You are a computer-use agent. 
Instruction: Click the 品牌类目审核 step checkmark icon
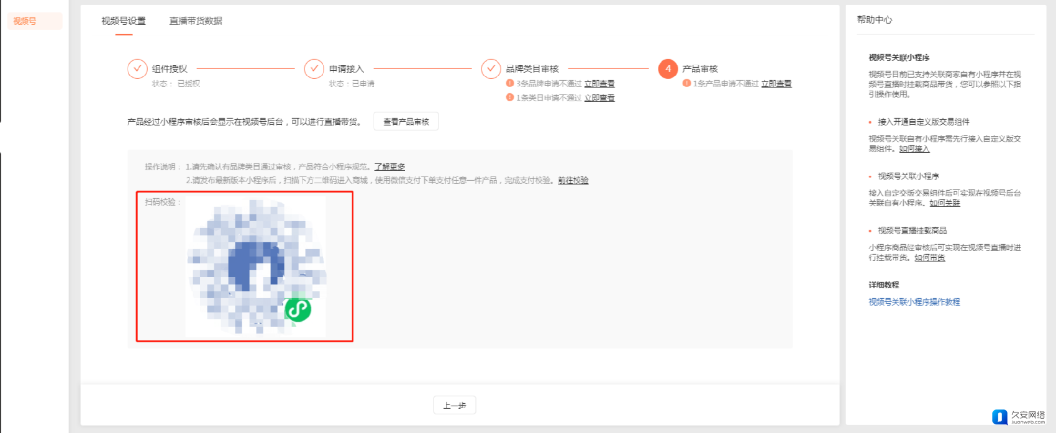[x=491, y=69]
